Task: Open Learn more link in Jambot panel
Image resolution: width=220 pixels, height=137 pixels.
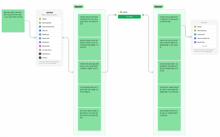Action: [x=53, y=63]
